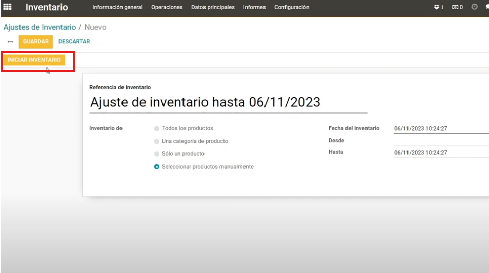Open the Operaciones menu
Screen dimensions: 489x273
pyautogui.click(x=167, y=7)
